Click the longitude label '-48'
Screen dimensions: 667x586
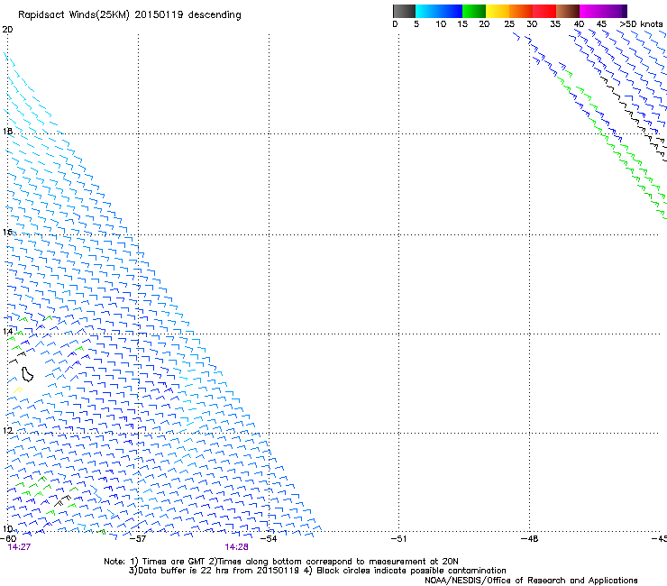(529, 538)
